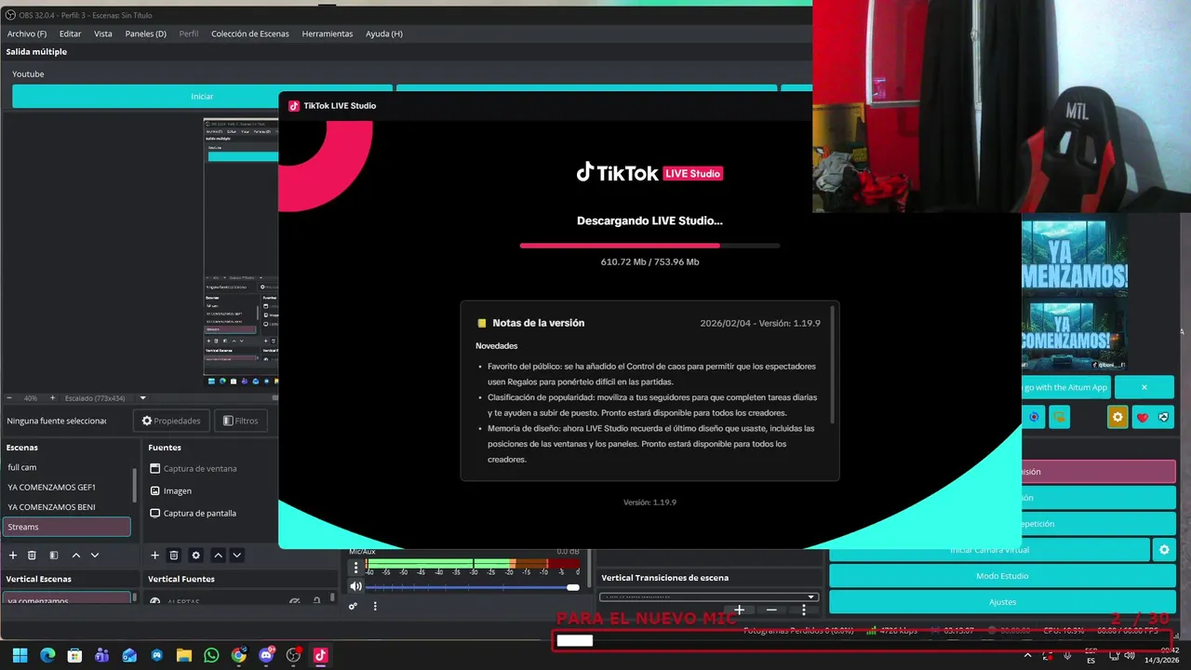
Task: Open scene filters icon under Escenas list
Action: coord(54,556)
